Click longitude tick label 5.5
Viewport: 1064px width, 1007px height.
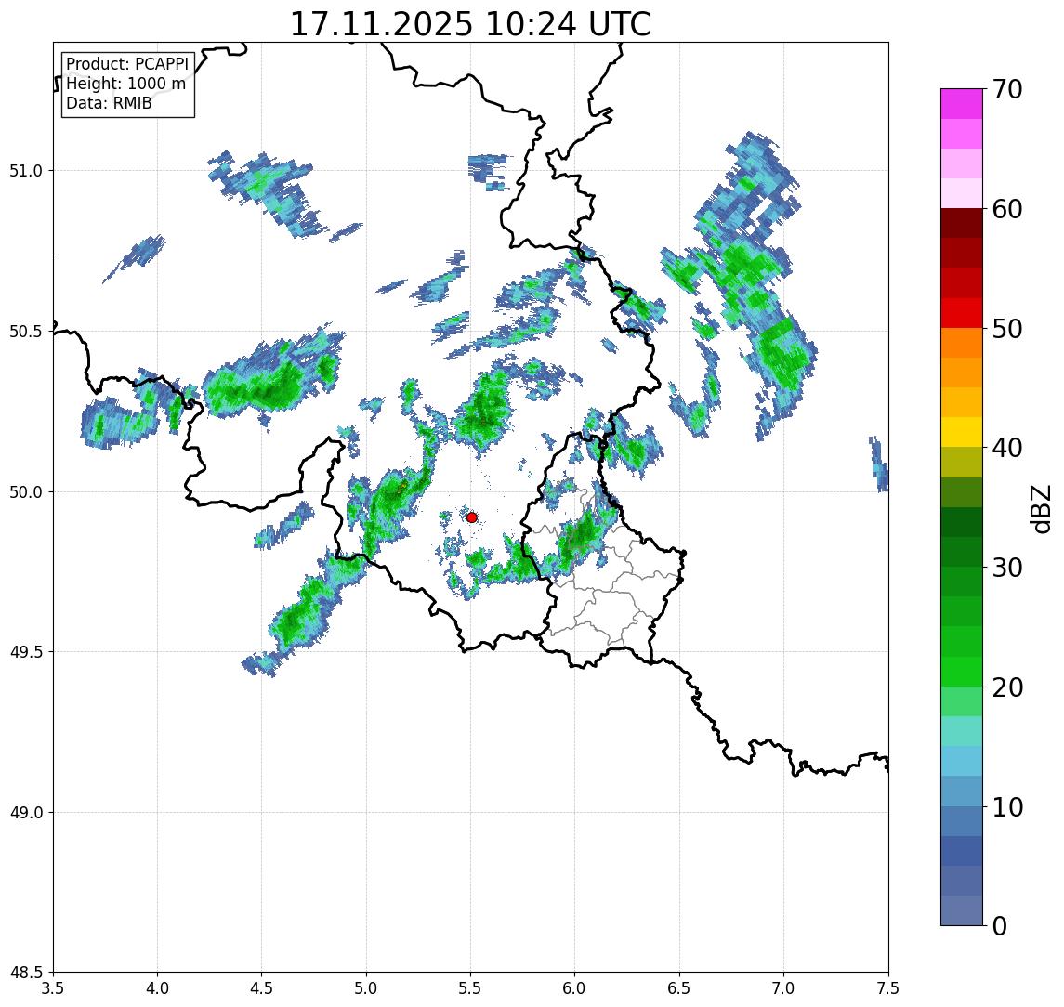[471, 988]
